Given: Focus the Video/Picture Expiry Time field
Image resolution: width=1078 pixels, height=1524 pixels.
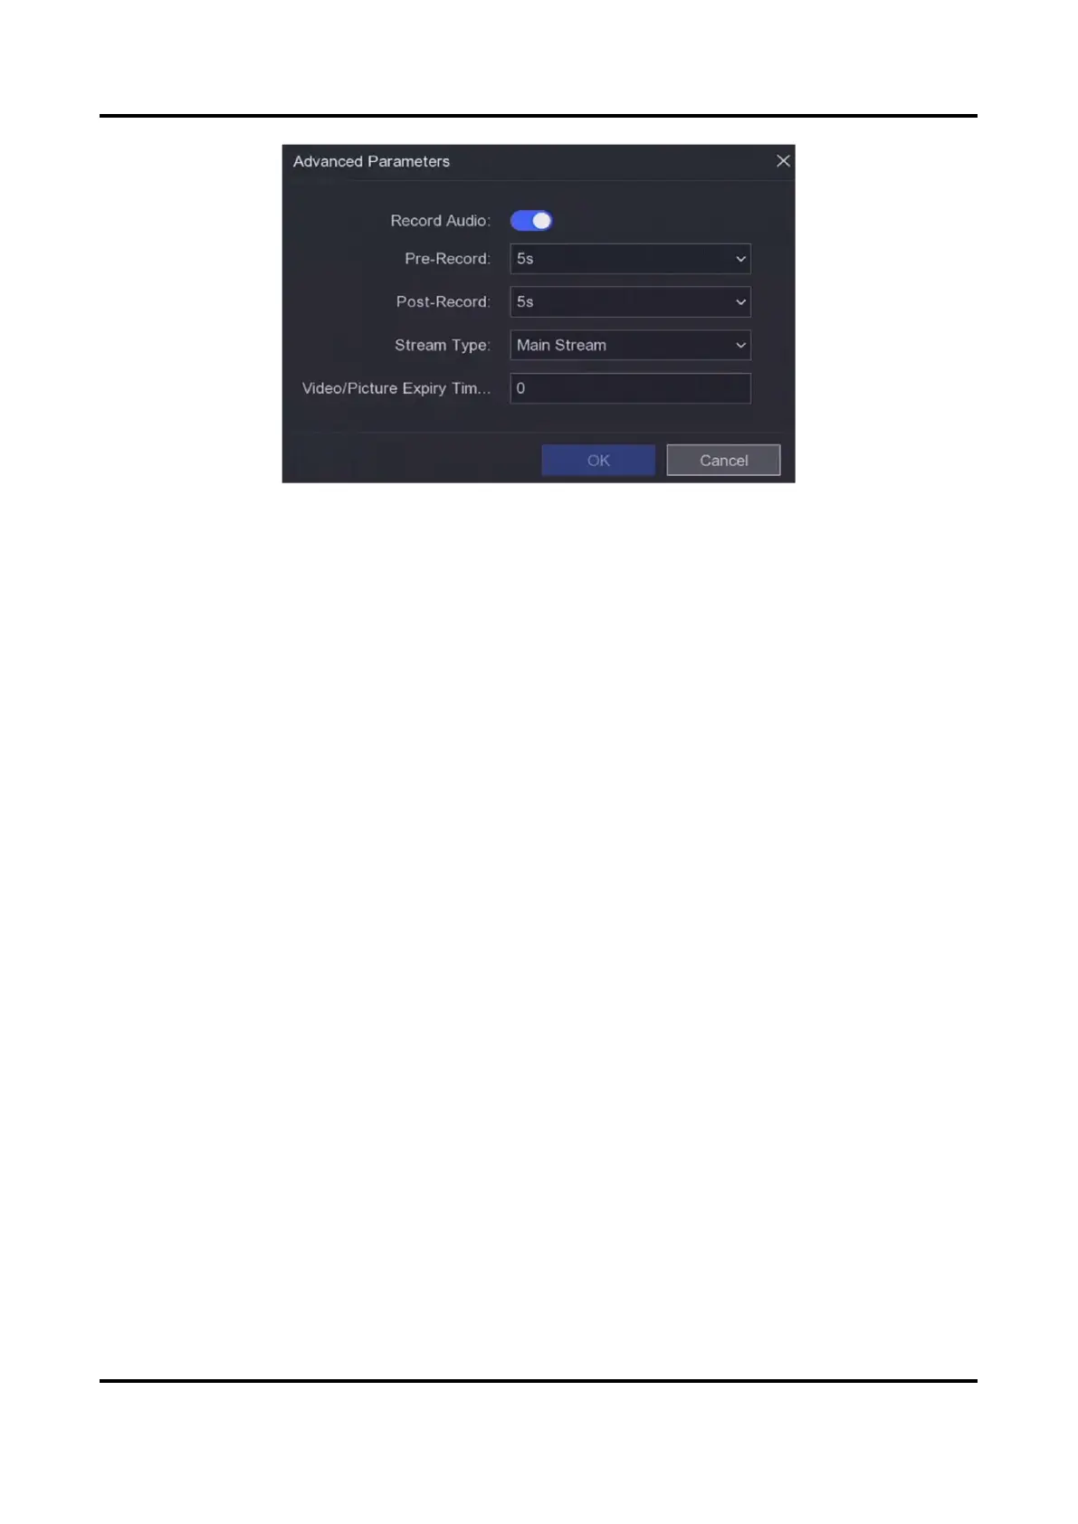Looking at the screenshot, I should click(x=630, y=388).
